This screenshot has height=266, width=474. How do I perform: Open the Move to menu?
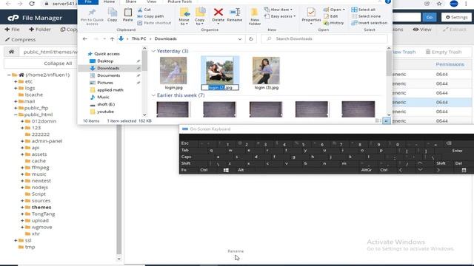(184, 17)
